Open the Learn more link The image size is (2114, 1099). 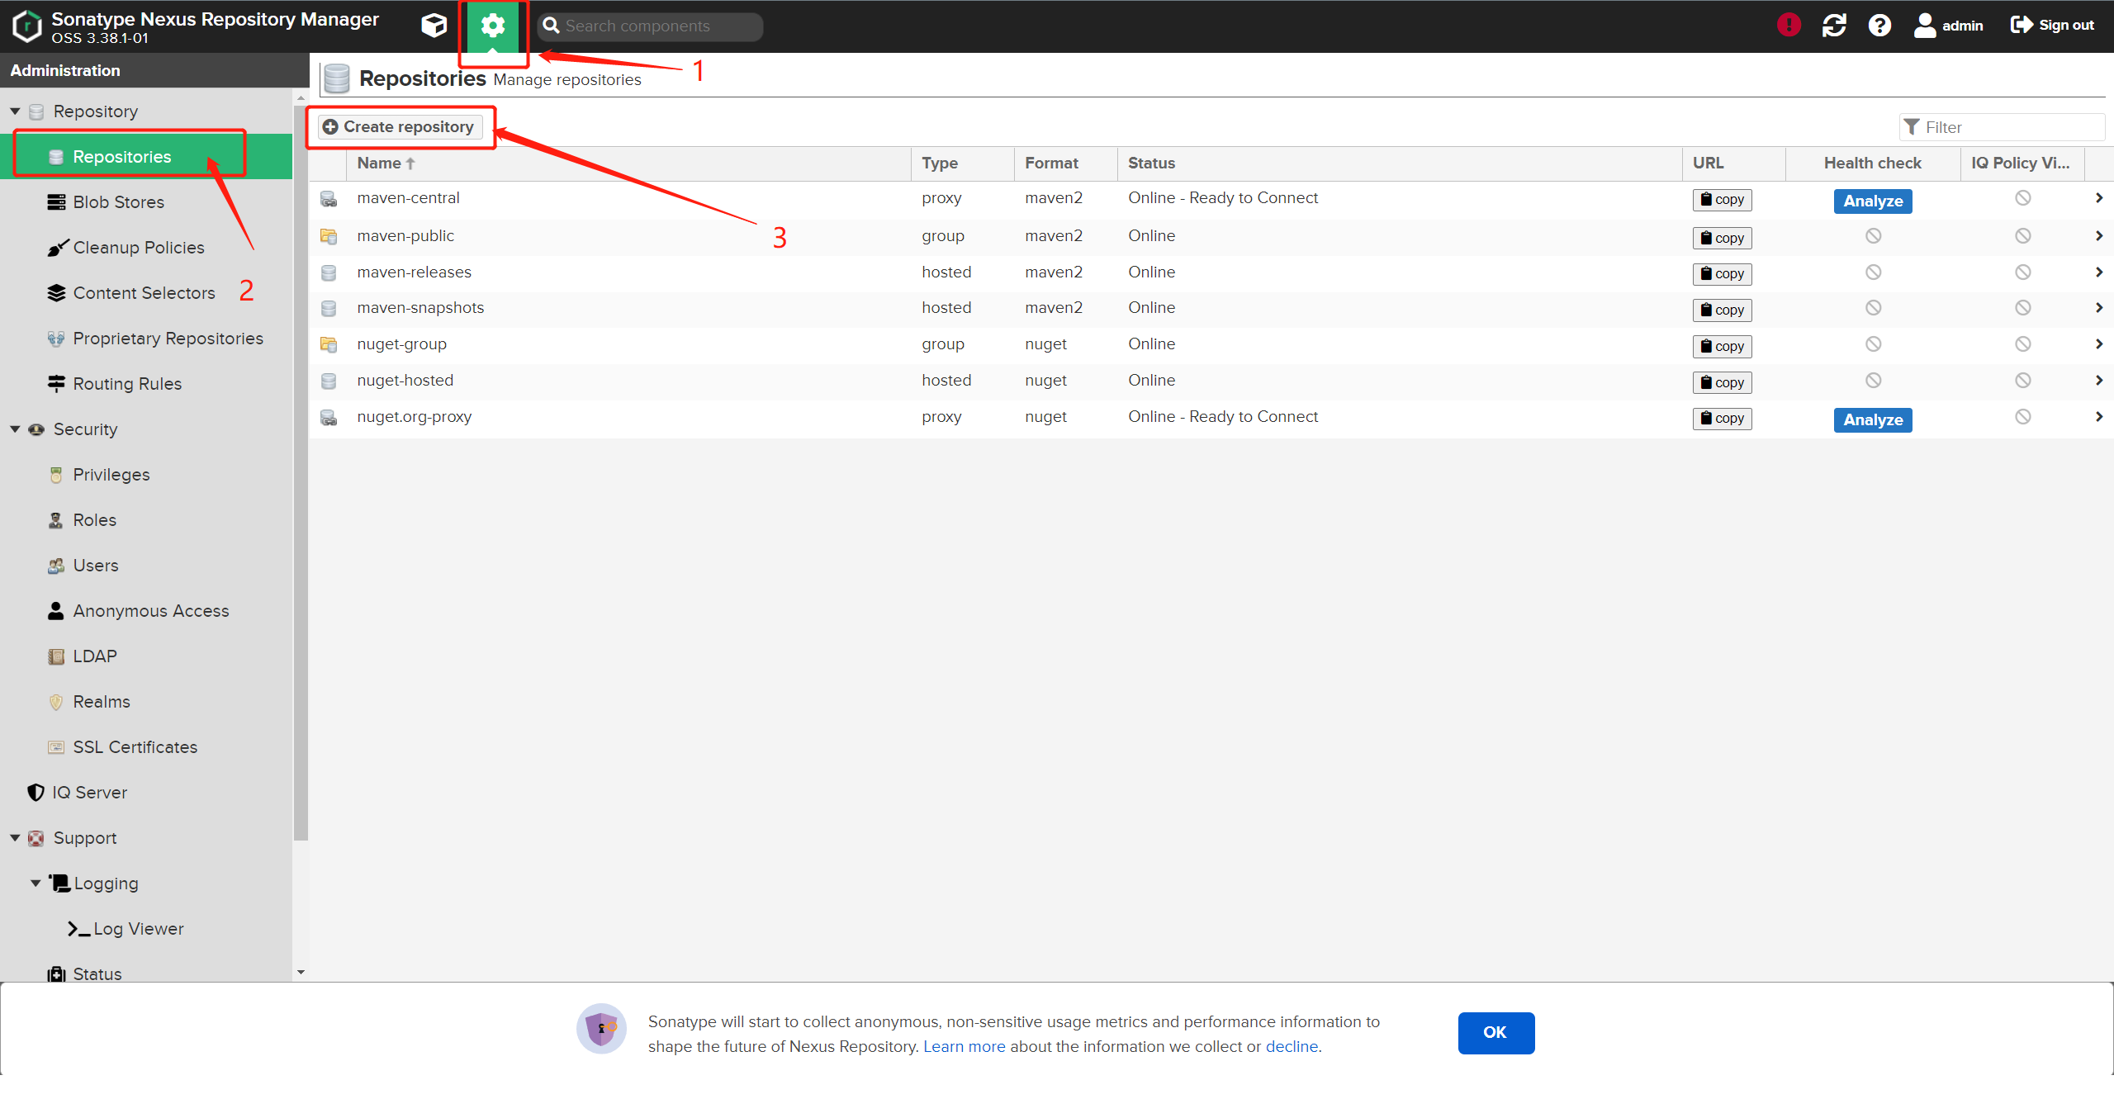tap(964, 1046)
